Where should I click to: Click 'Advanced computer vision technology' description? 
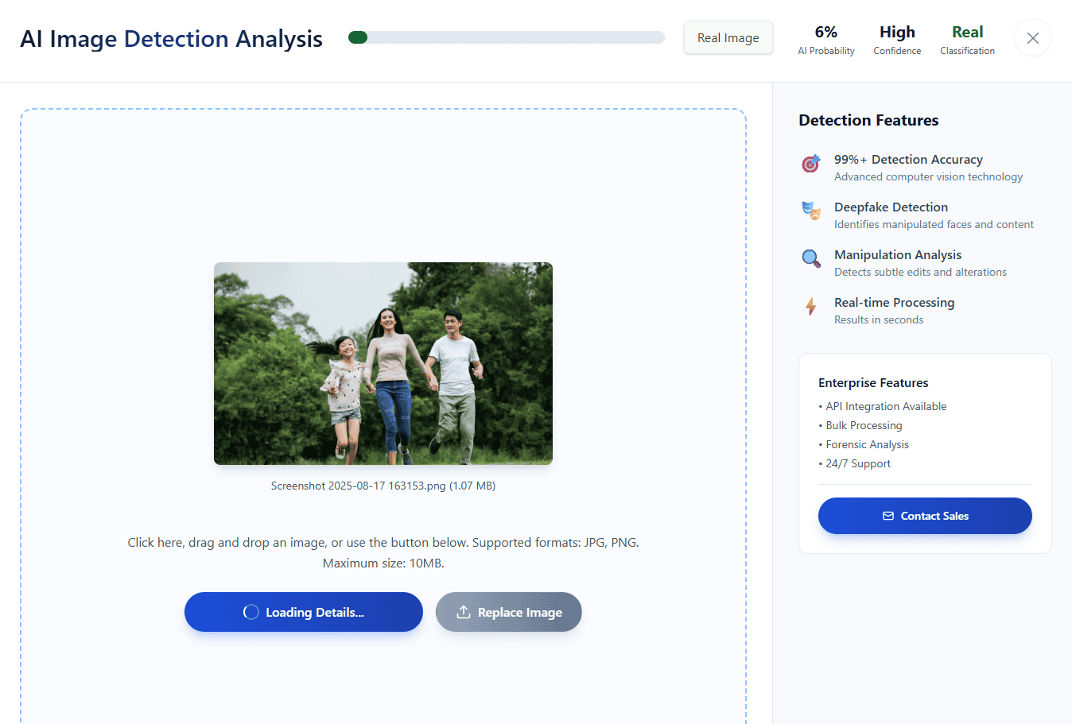point(928,177)
